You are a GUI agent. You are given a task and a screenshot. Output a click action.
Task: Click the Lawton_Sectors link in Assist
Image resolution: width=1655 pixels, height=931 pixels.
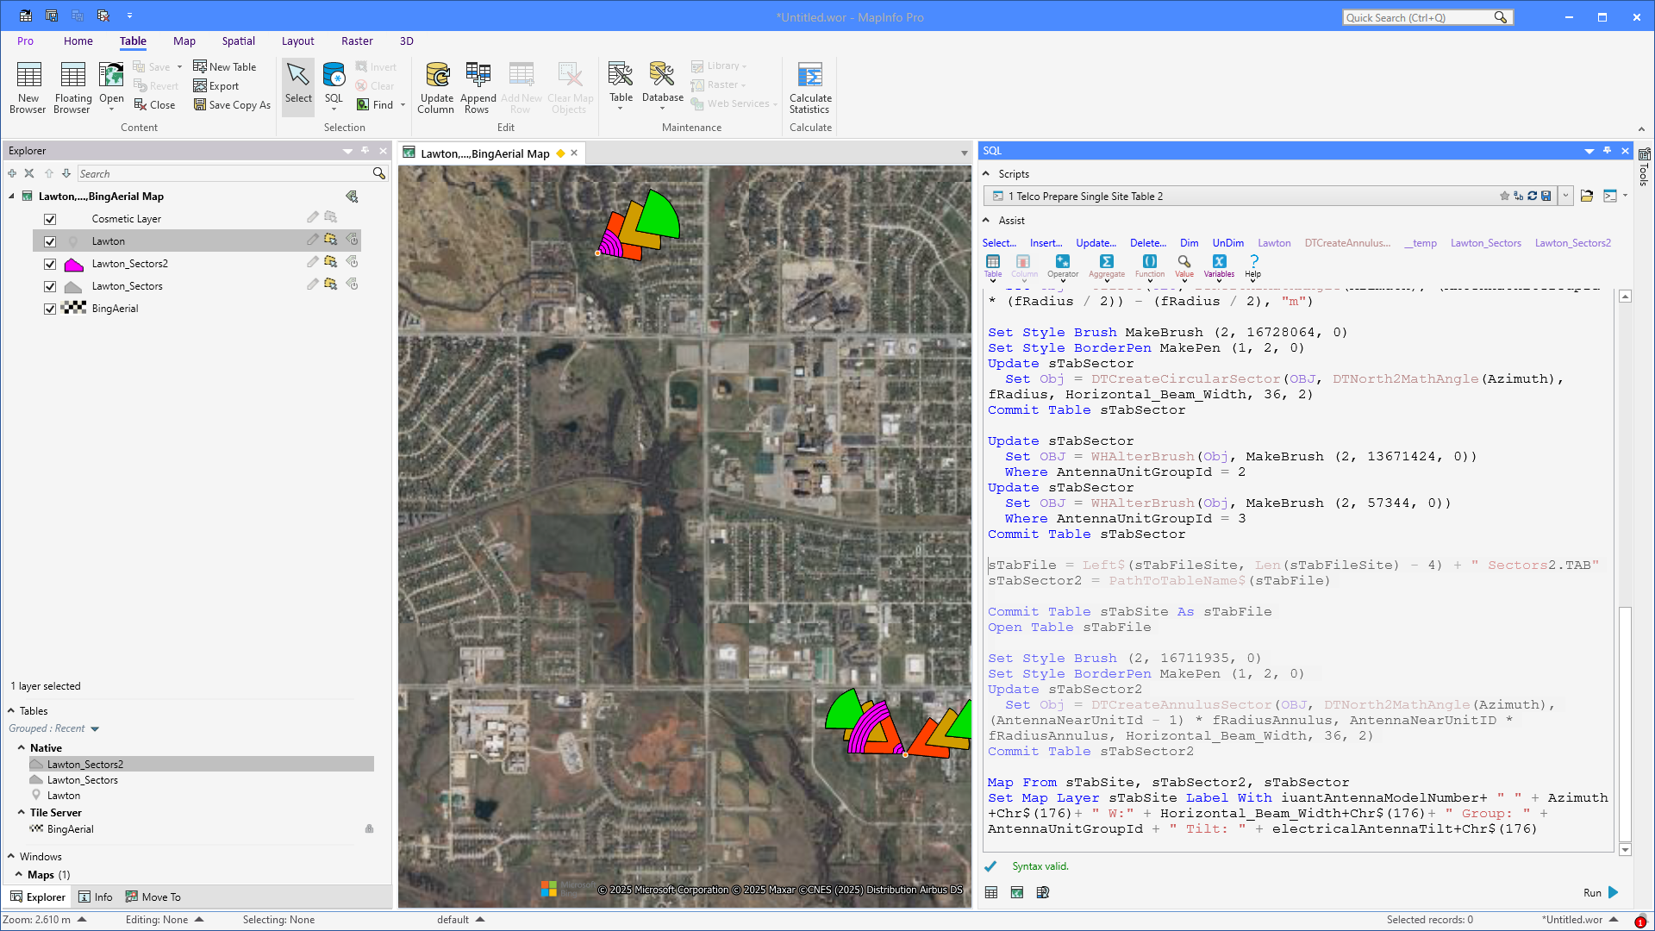1485,243
